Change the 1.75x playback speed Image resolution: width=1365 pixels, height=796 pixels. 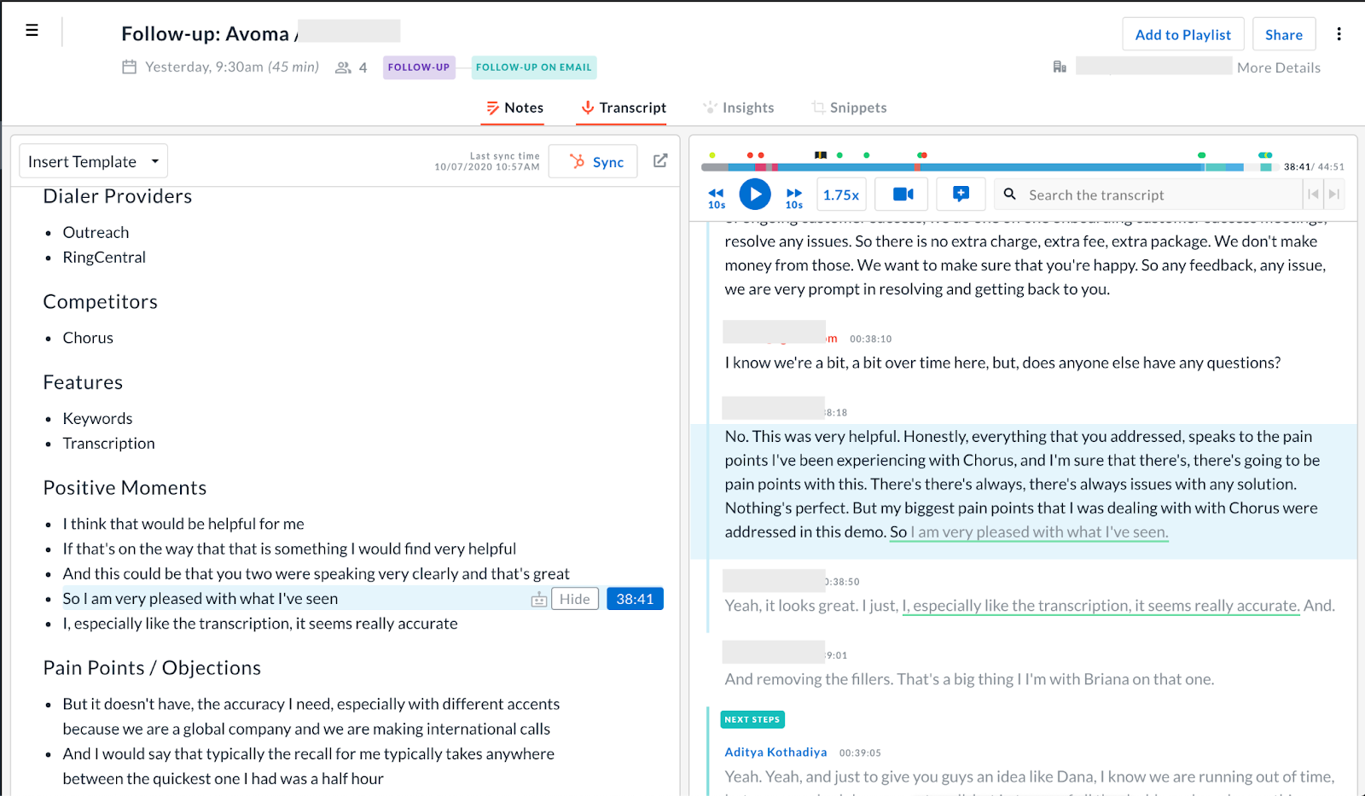[x=841, y=195]
